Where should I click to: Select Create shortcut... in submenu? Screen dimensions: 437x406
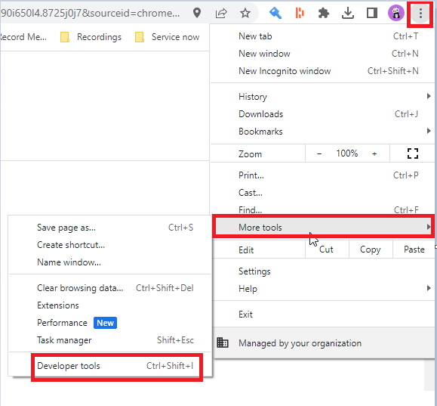[x=110, y=245]
